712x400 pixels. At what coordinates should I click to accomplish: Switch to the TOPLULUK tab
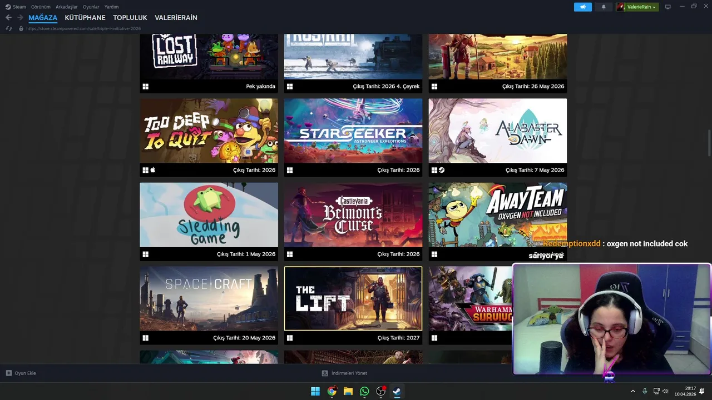[130, 18]
